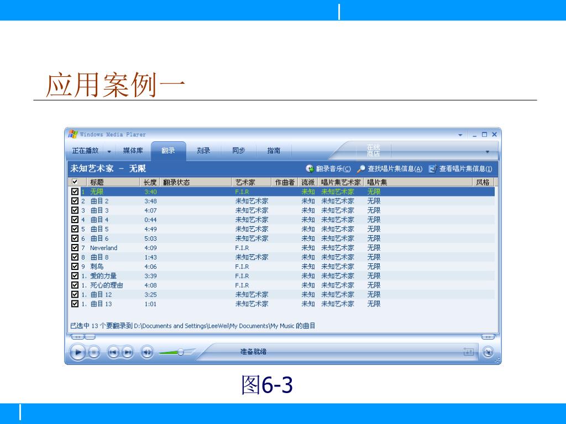
Task: Click the 查找唱片集信息 magnifier icon
Action: pos(361,168)
